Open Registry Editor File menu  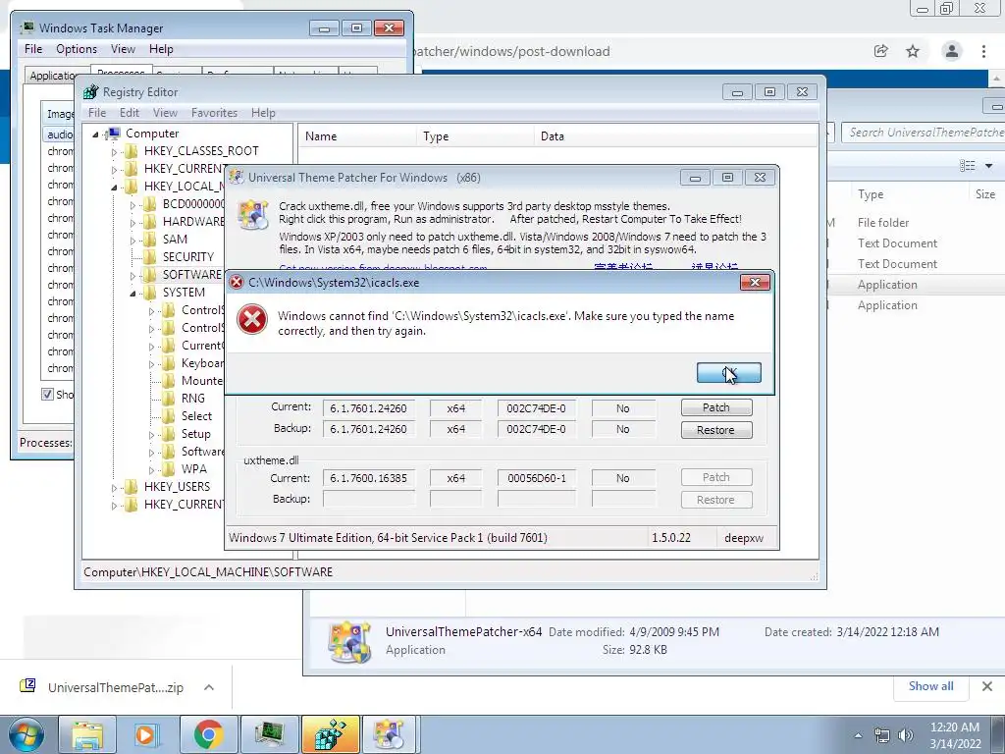coord(97,113)
